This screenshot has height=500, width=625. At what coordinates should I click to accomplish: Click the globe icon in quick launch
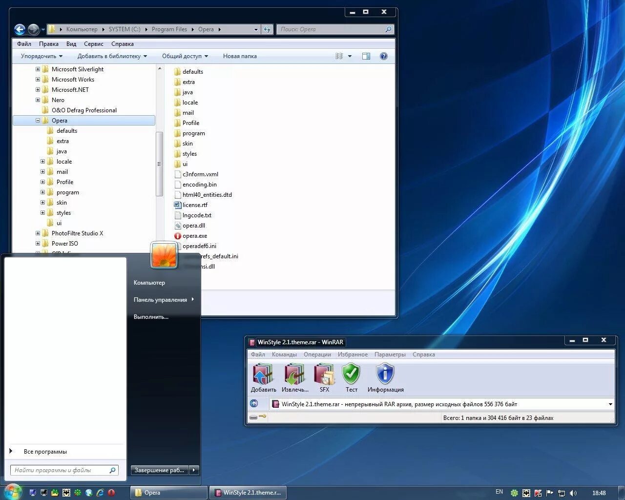pos(89,493)
